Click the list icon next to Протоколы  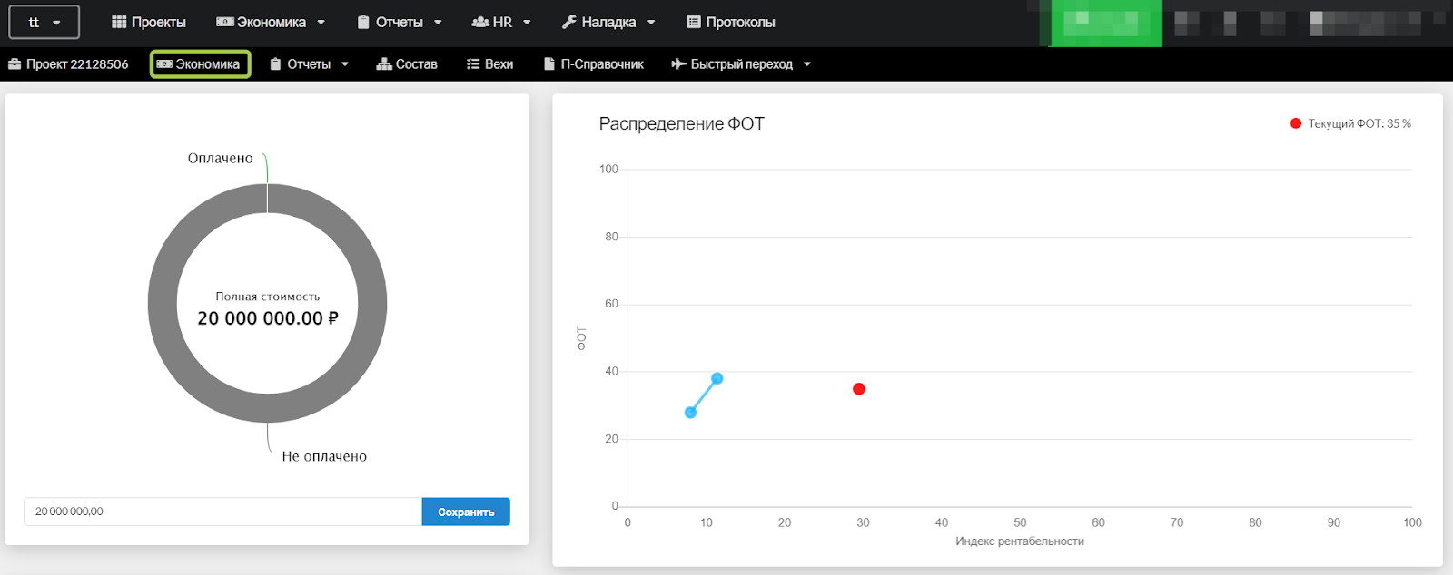point(694,22)
